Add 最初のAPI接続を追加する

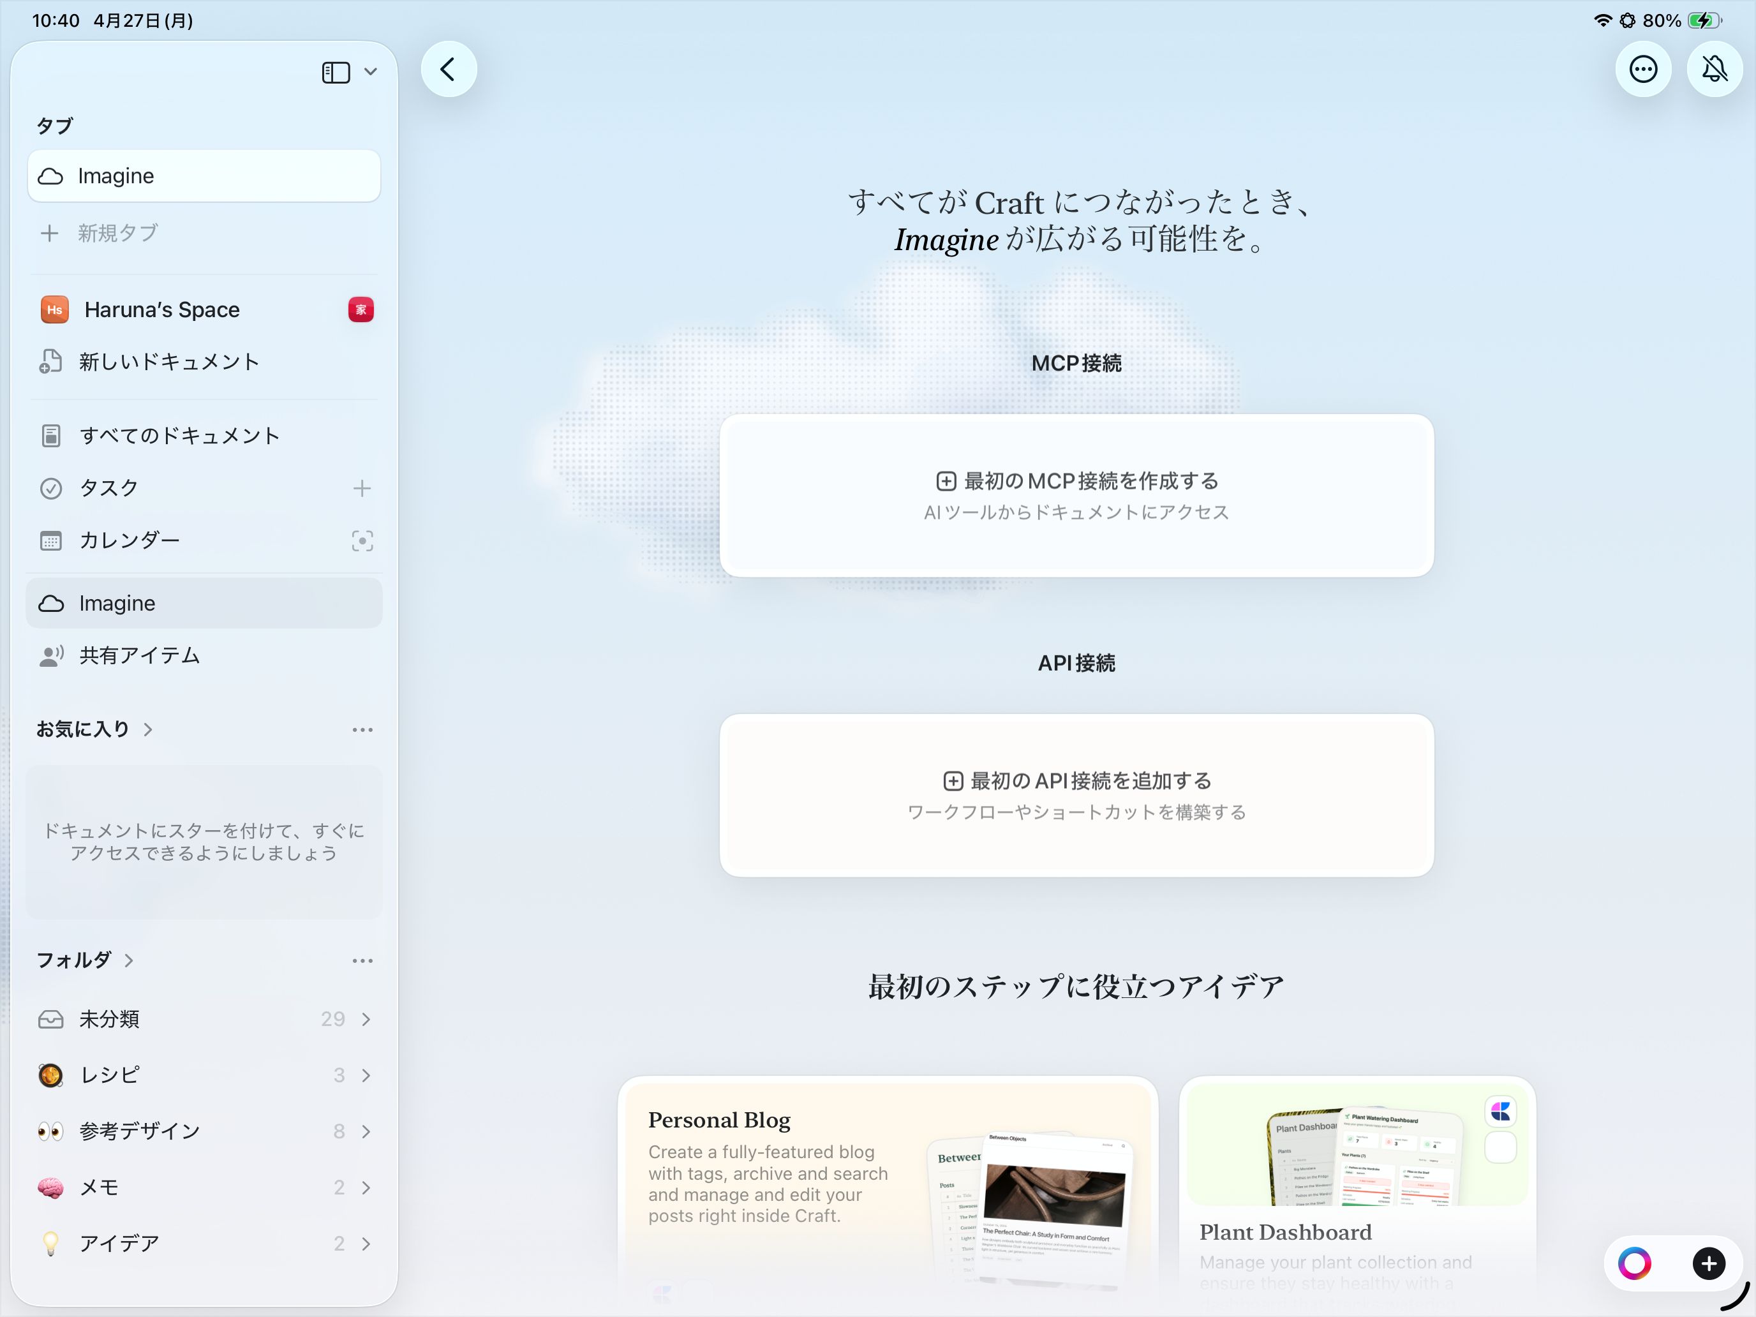1076,796
